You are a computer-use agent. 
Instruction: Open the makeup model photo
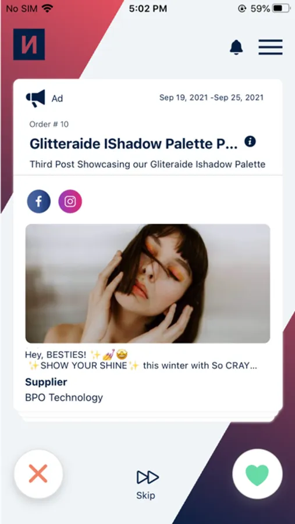[x=148, y=284]
